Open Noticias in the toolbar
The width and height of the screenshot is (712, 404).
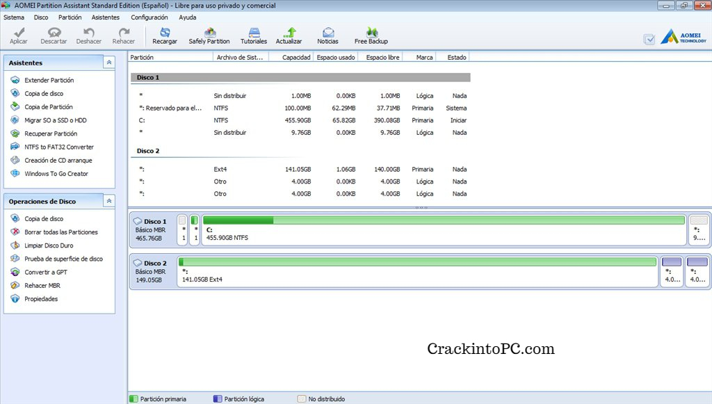328,35
